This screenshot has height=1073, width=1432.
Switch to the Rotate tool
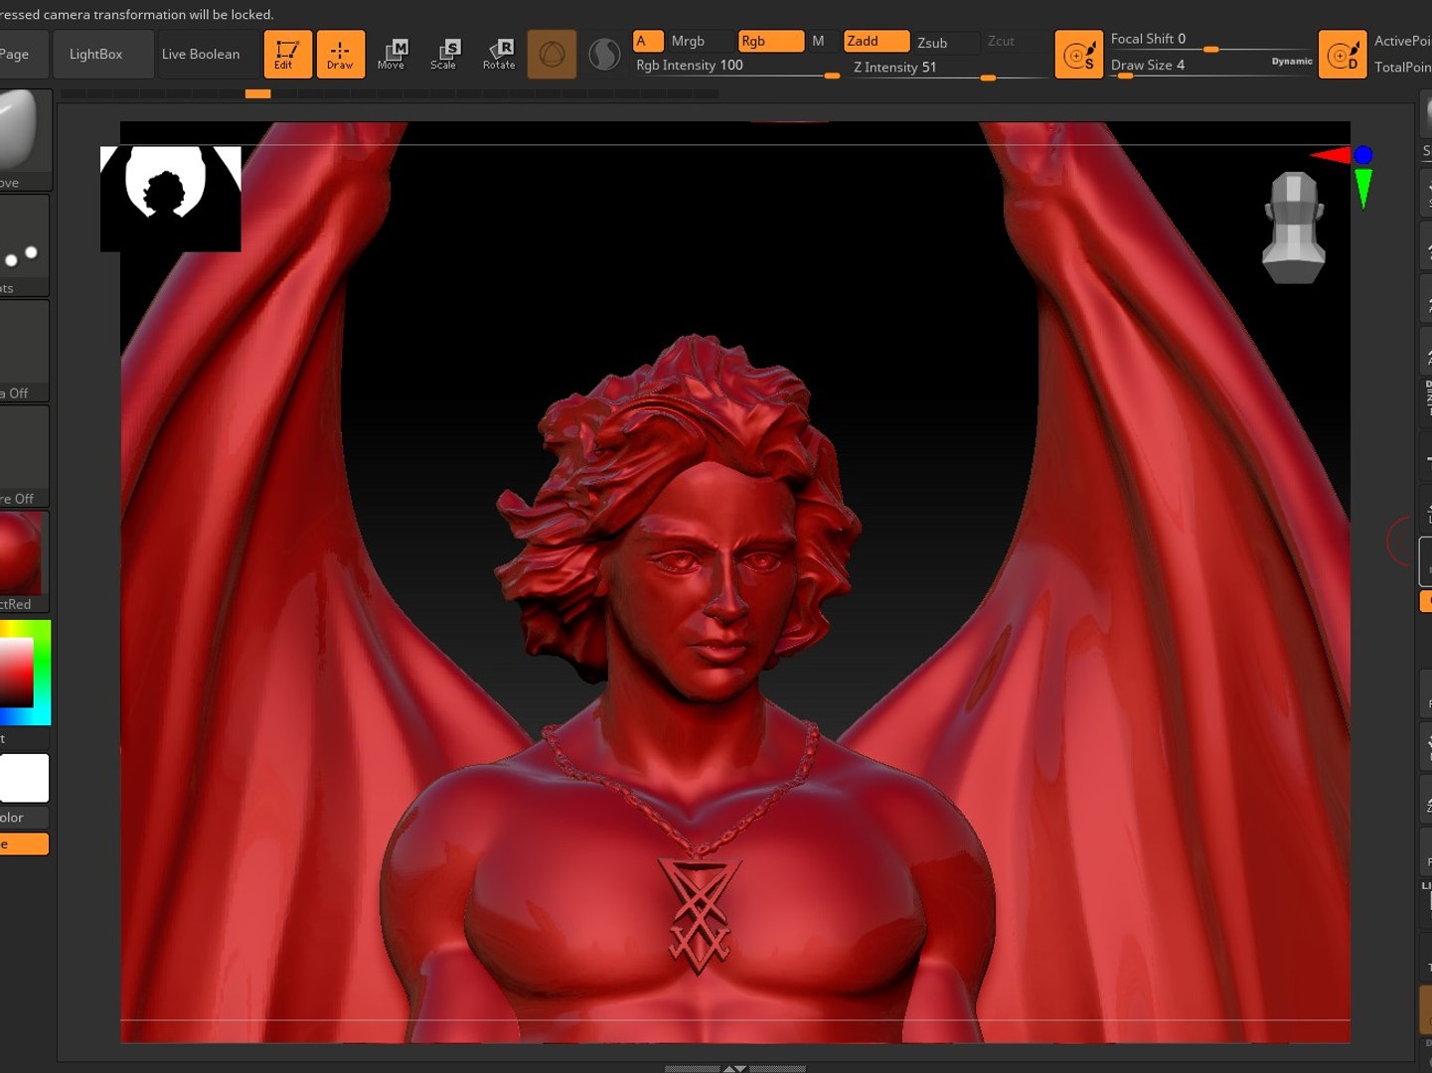499,54
